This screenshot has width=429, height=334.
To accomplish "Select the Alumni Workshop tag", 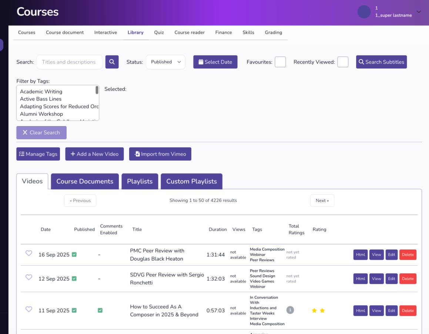I will (41, 114).
